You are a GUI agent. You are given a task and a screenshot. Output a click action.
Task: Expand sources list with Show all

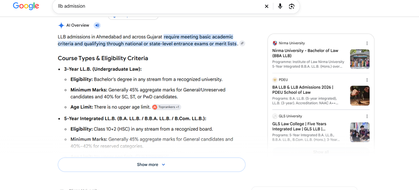click(x=321, y=152)
